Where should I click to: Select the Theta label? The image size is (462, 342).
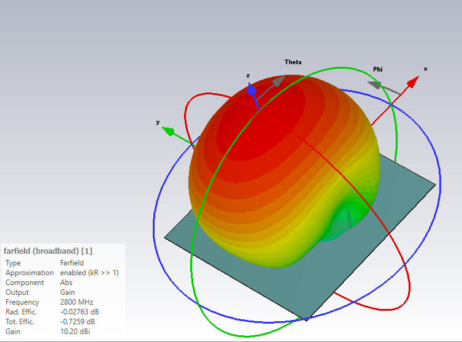(293, 62)
